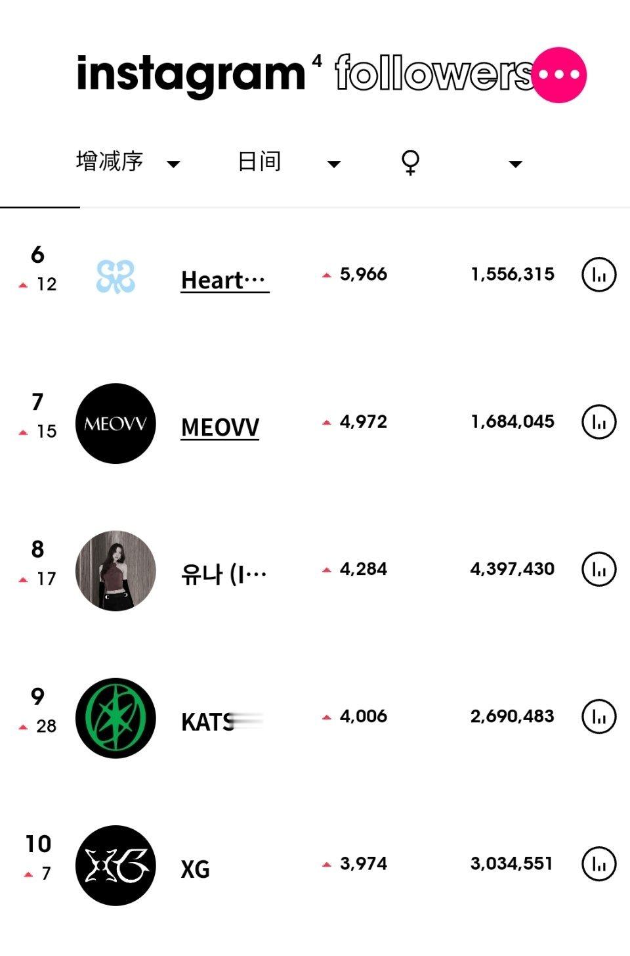Open chart icon for KATSEYE row
The height and width of the screenshot is (956, 630).
(599, 716)
